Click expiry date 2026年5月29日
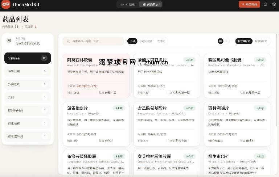The image size is (279, 177). 227,86
